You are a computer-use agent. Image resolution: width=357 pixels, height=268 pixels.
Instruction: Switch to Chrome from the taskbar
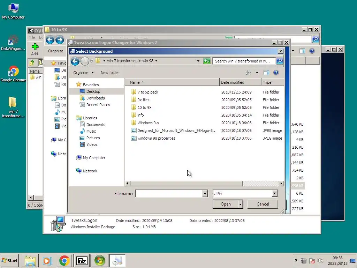(64, 261)
